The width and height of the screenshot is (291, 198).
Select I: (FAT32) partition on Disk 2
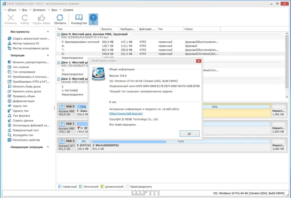[x=84, y=145]
